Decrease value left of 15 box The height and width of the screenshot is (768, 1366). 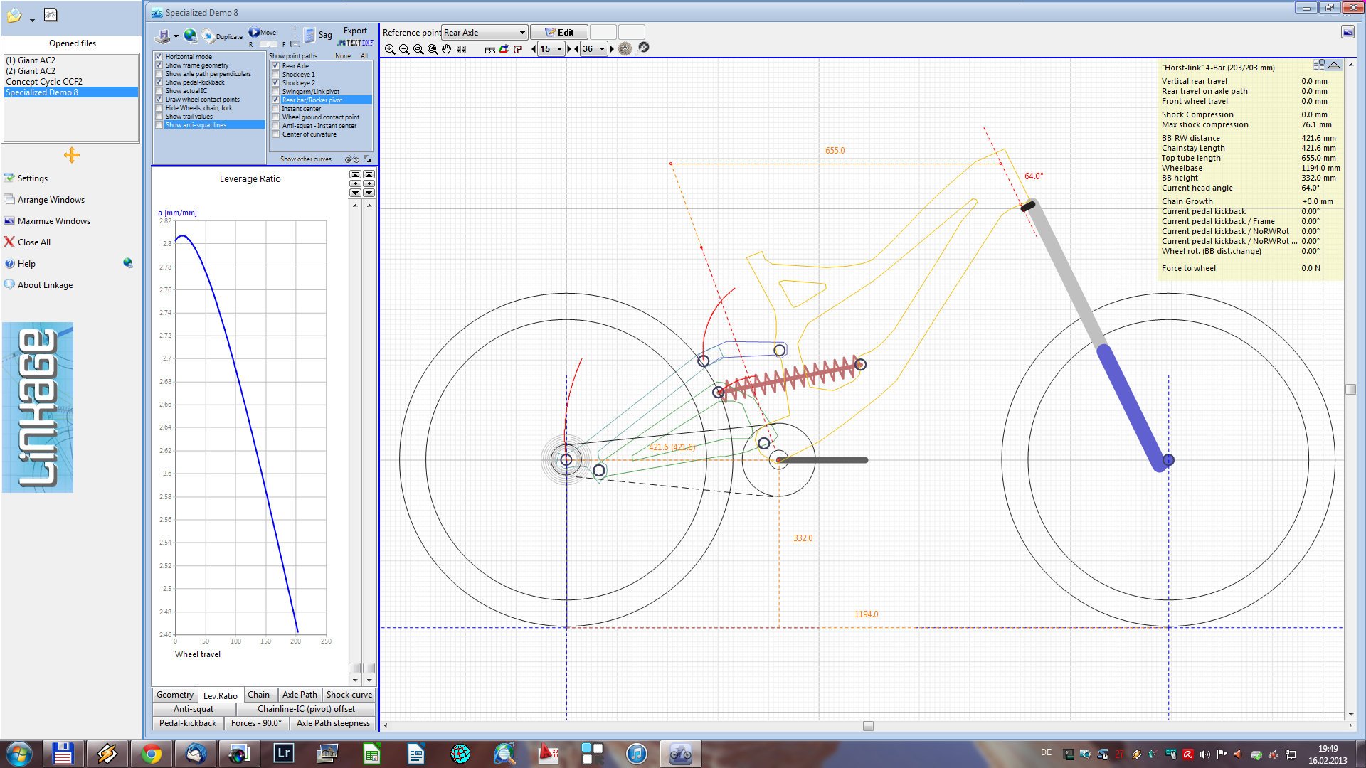pyautogui.click(x=534, y=49)
